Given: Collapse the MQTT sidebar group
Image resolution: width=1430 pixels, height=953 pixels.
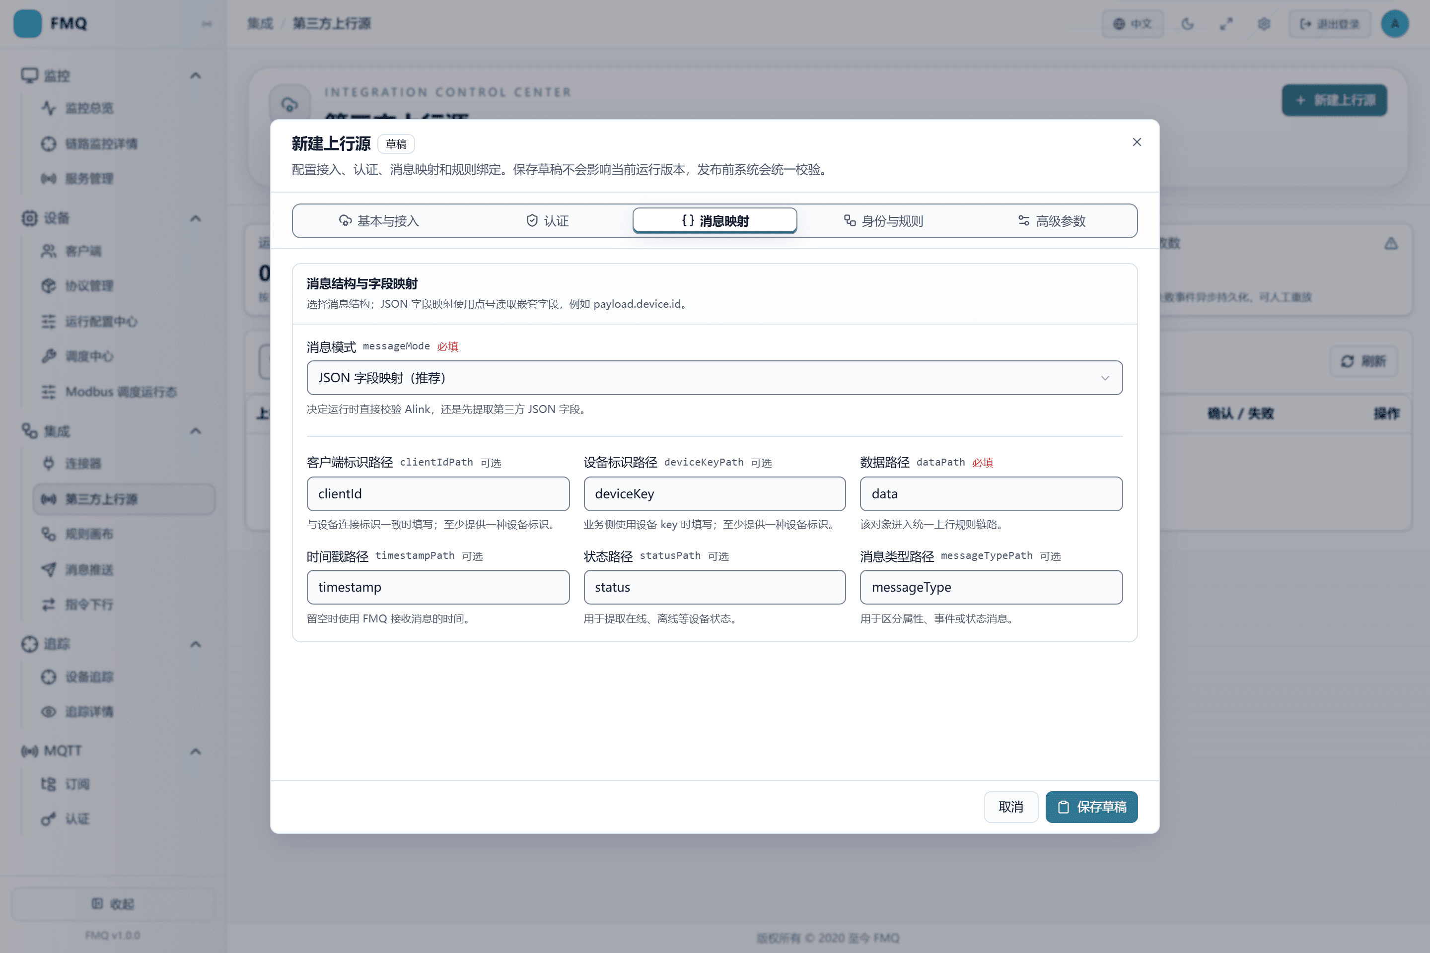Looking at the screenshot, I should click(195, 751).
